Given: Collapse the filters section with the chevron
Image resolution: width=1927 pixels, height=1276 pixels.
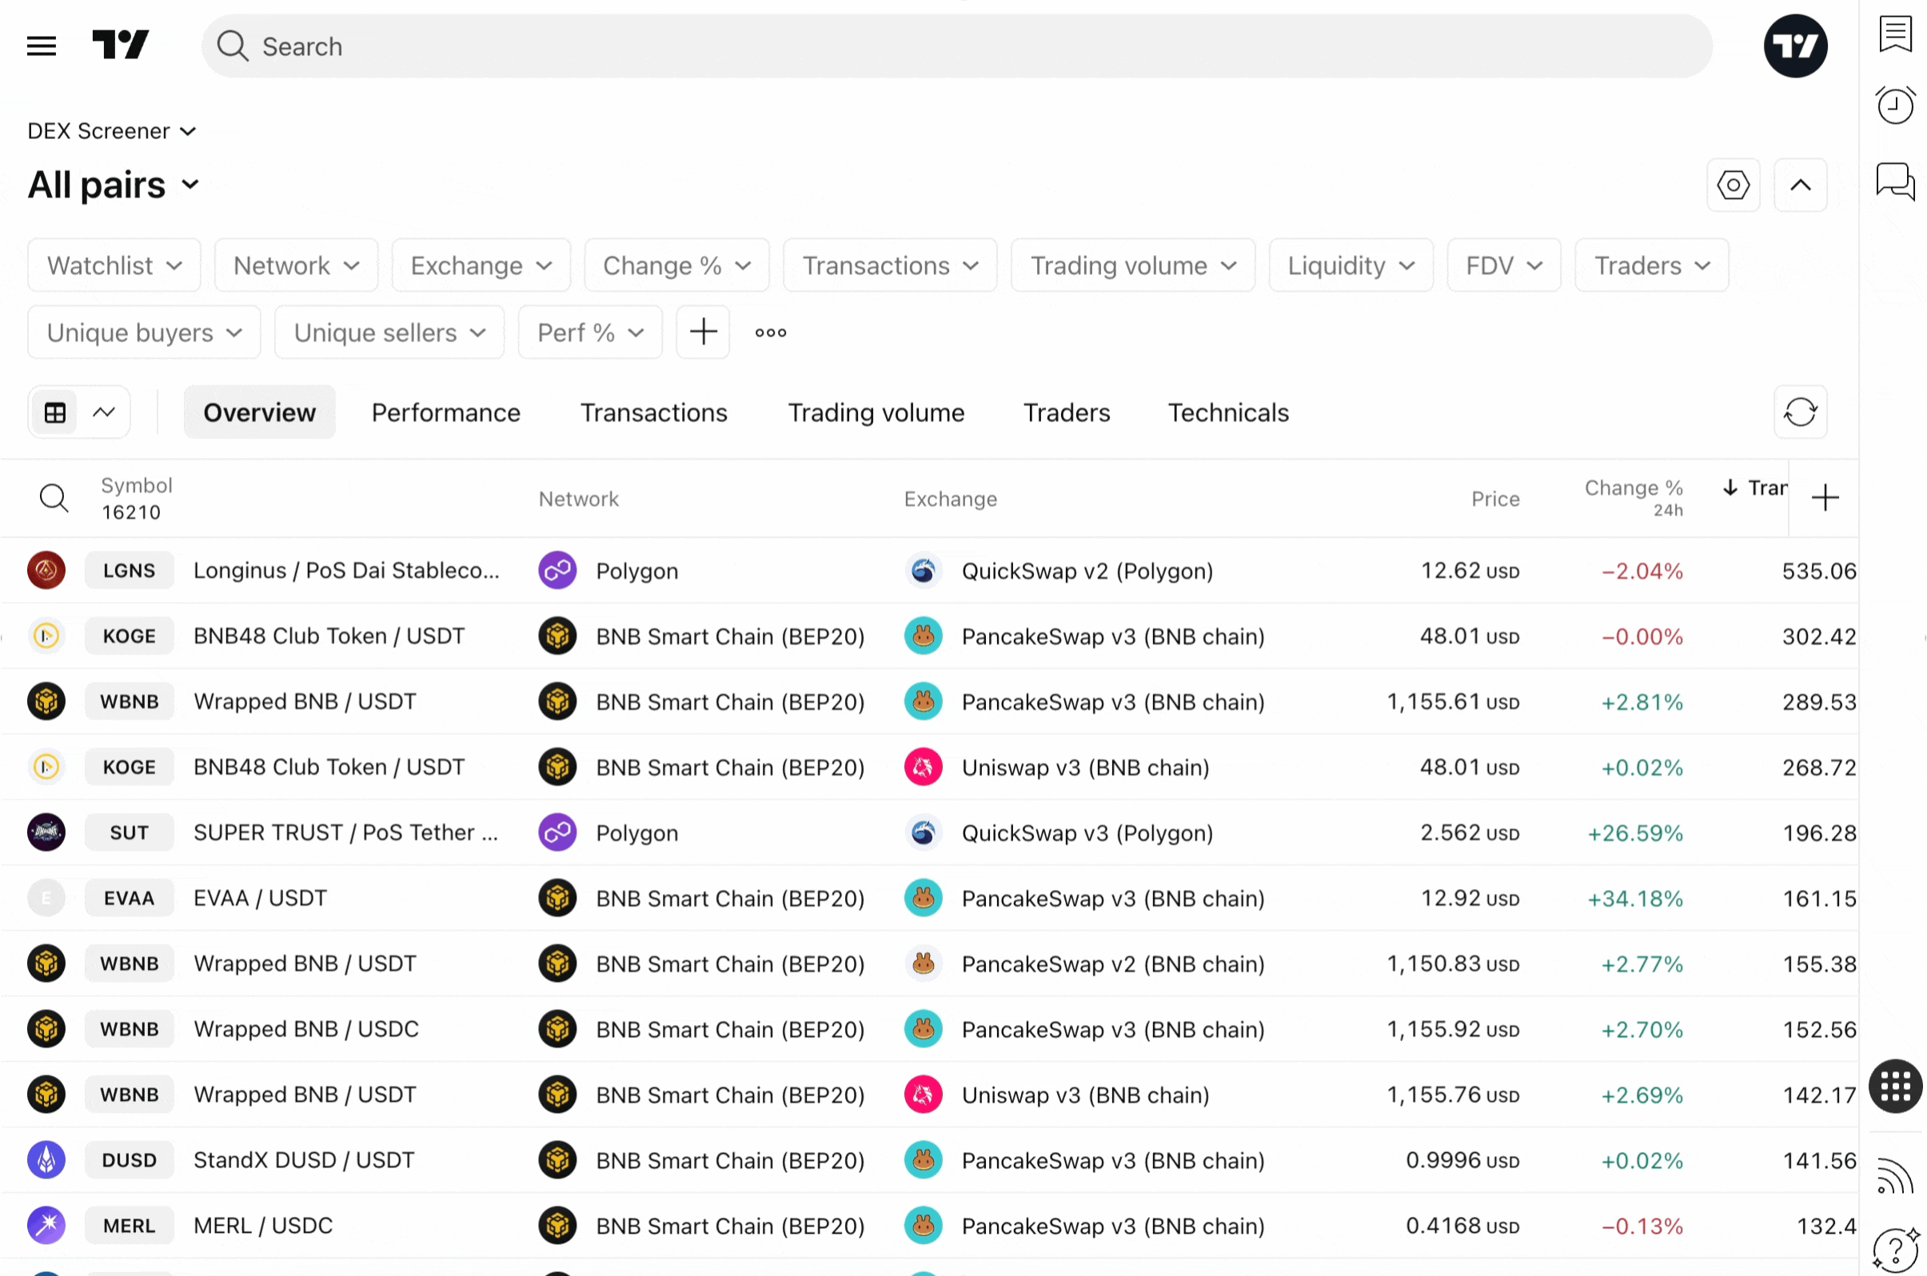Looking at the screenshot, I should tap(1800, 185).
